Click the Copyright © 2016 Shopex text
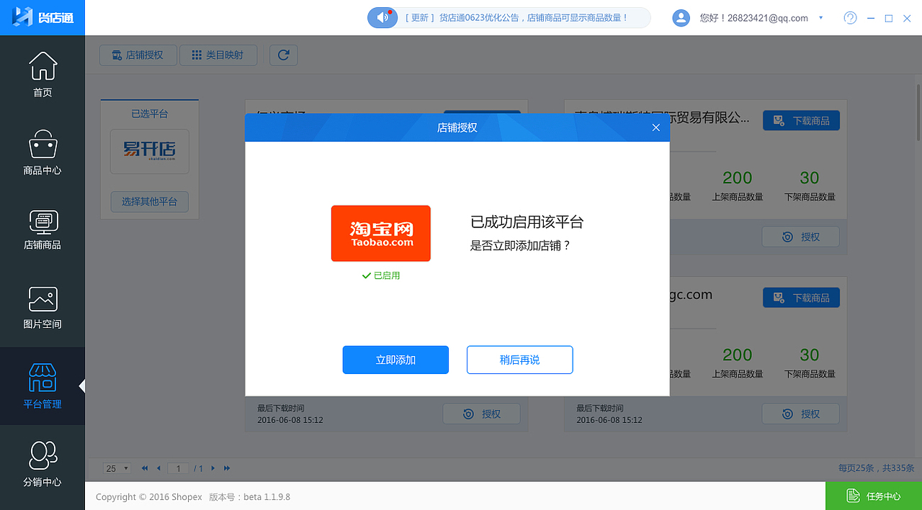This screenshot has width=922, height=510. point(149,497)
